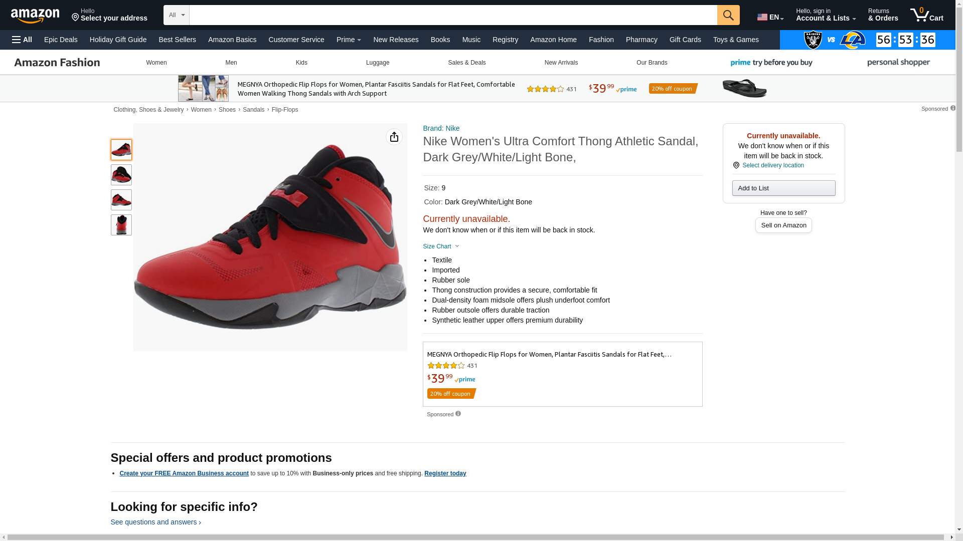This screenshot has width=963, height=541.
Task: Open Account & Lists dropdown
Action: click(826, 15)
